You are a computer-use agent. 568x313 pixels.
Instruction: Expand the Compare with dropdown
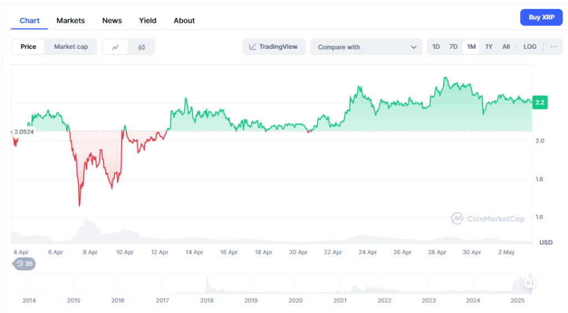point(367,47)
